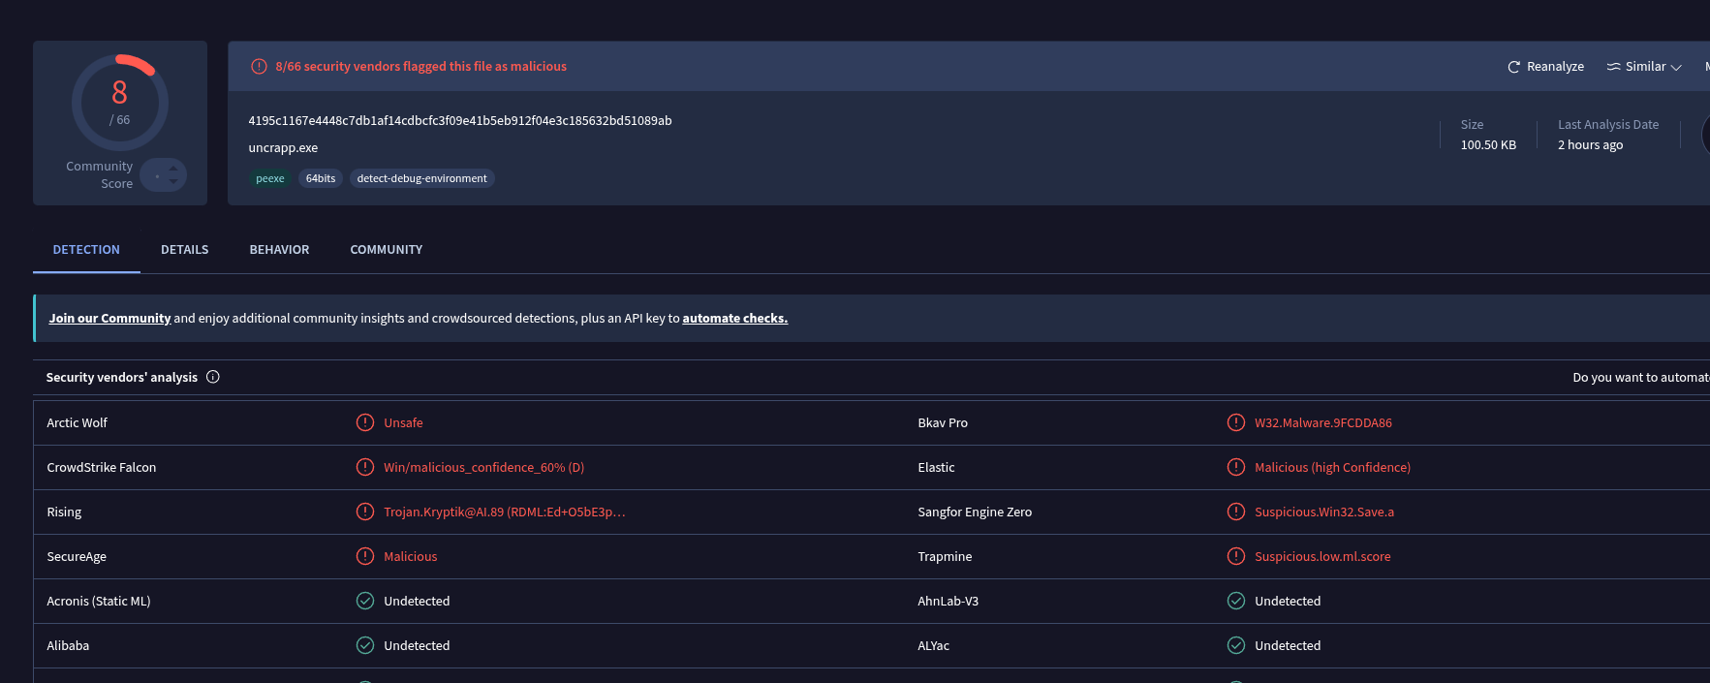This screenshot has width=1710, height=683.
Task: Click the Security vendors' analysis heading
Action: click(122, 378)
